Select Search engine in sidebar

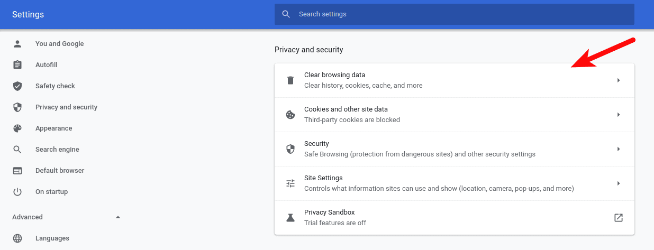tap(57, 150)
